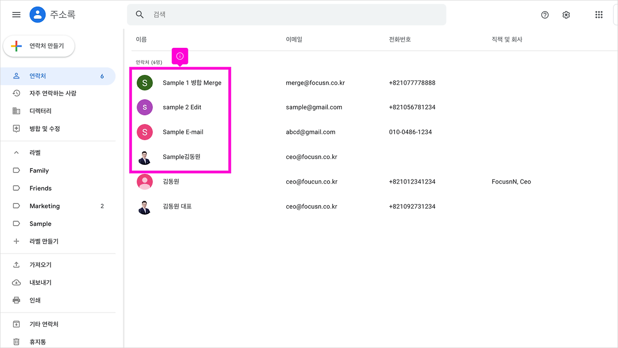Sort contacts by the 이름 column header
This screenshot has width=618, height=348.
click(x=141, y=39)
